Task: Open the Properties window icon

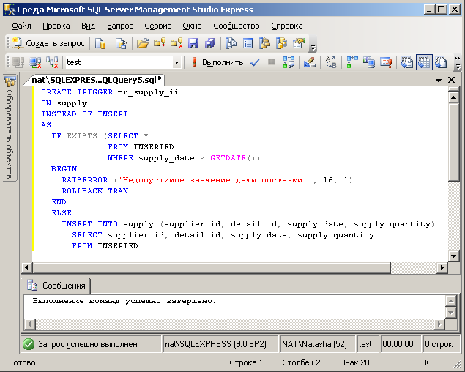Action: coord(299,44)
